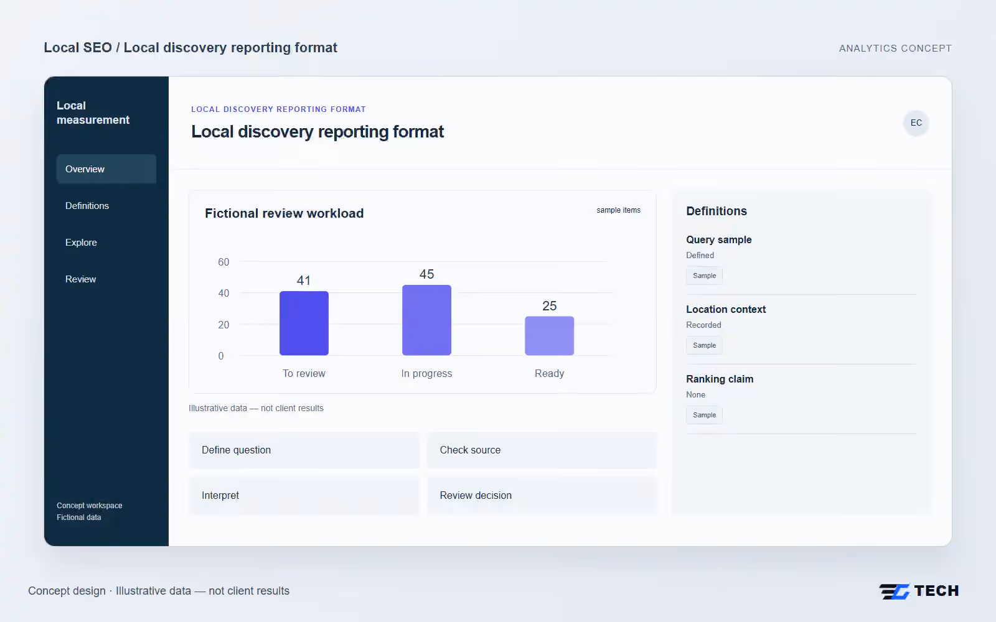Click the 'To review' axis label

coord(304,373)
